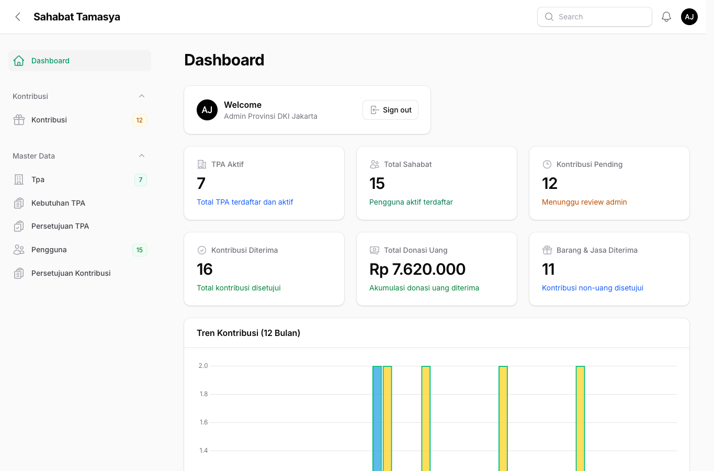Screen dimensions: 714x471
Task: Click the blue bar in trend chart
Action: [377, 419]
